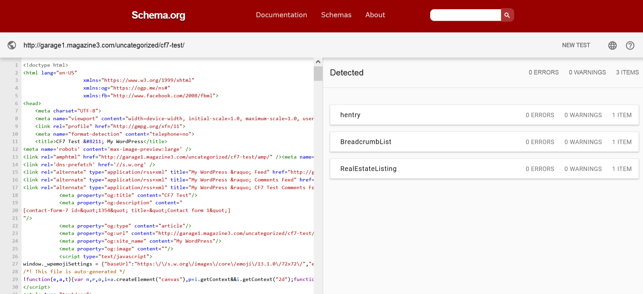Click the Detected heading
This screenshot has height=294, width=643.
(347, 73)
